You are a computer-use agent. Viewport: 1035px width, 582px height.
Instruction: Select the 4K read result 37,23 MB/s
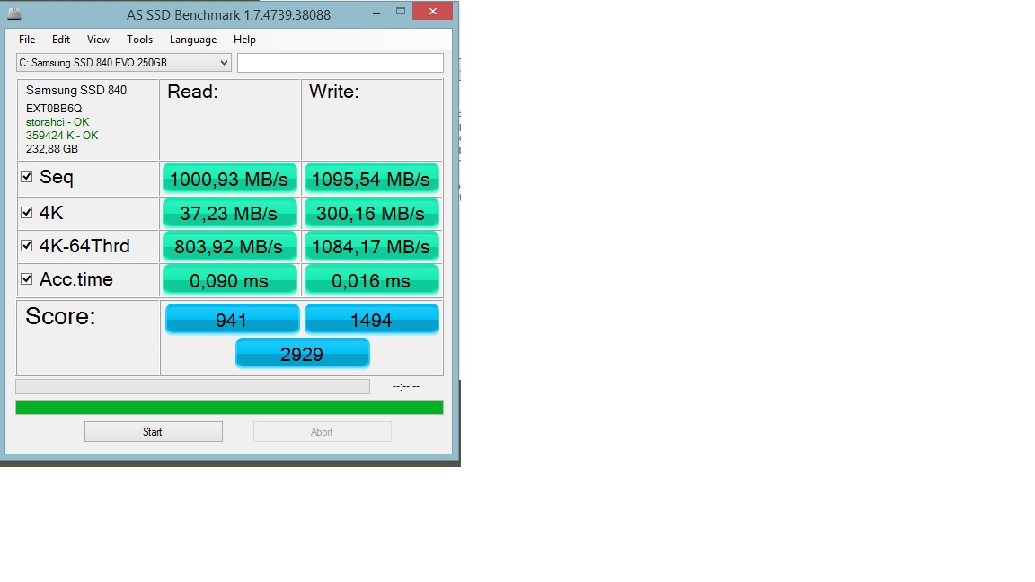pyautogui.click(x=230, y=213)
